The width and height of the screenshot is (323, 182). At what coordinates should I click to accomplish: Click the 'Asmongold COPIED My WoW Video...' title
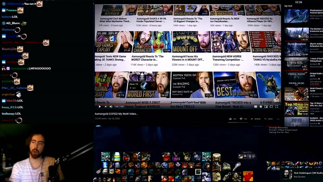coord(116,114)
